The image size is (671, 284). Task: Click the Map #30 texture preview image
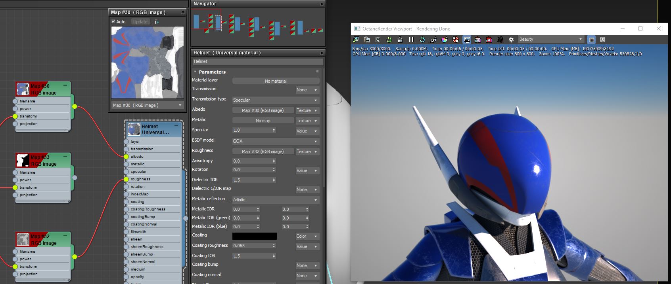pos(148,62)
